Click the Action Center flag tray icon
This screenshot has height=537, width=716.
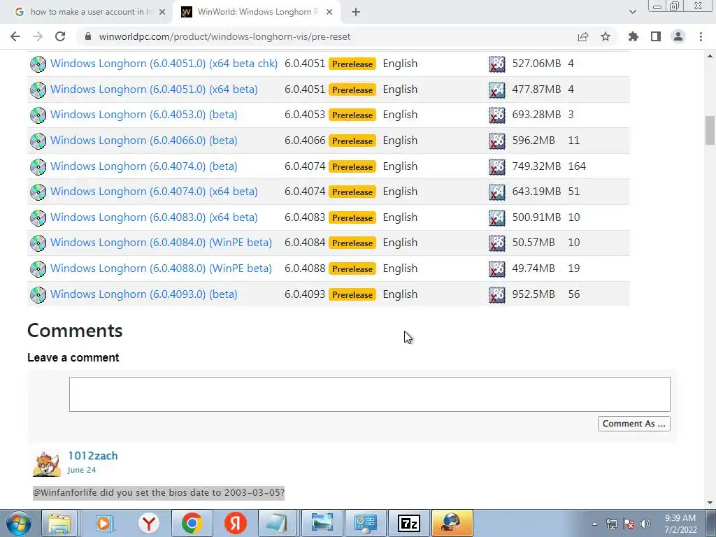[x=629, y=524]
